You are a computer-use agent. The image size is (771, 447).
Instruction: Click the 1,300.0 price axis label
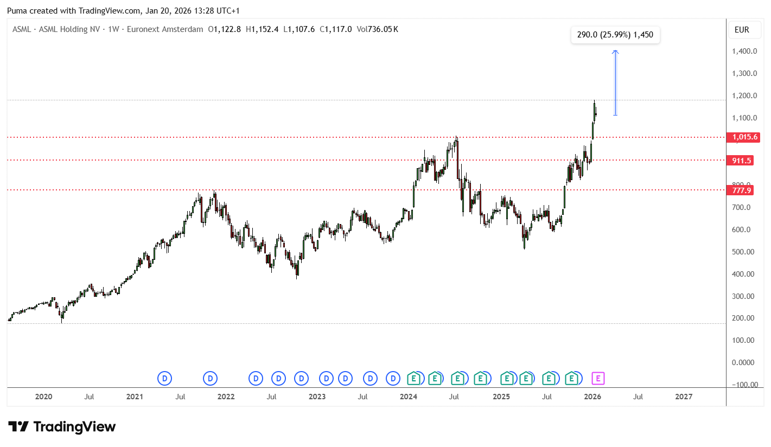pyautogui.click(x=744, y=73)
